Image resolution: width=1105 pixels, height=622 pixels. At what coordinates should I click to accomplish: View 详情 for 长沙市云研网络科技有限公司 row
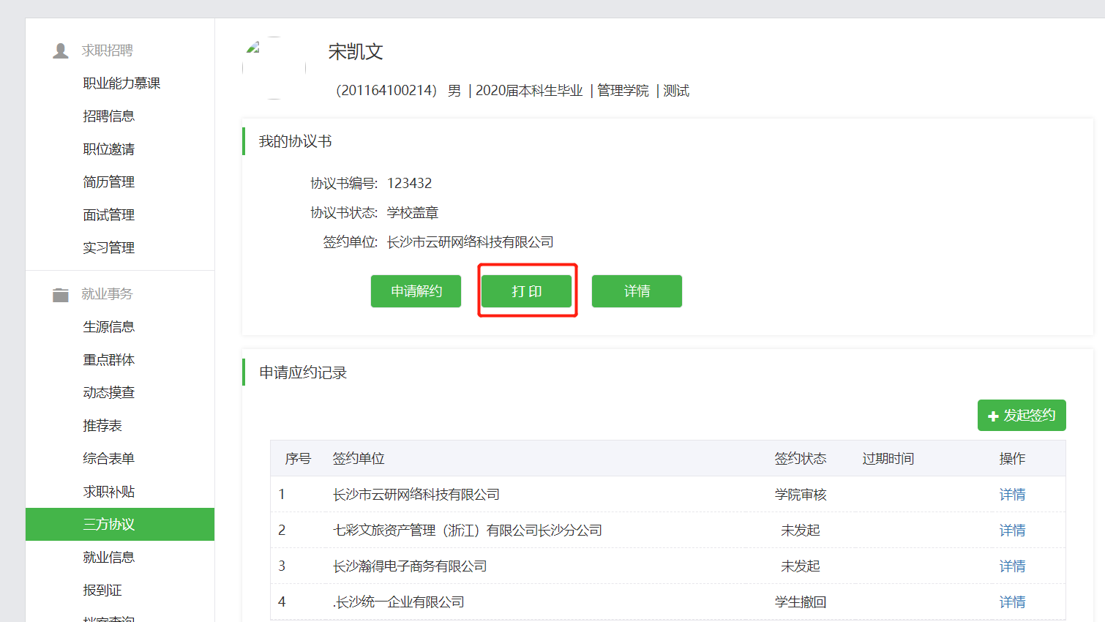(x=1012, y=495)
